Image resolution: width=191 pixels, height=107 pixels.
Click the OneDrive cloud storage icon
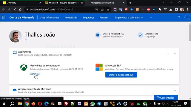coord(15,90)
